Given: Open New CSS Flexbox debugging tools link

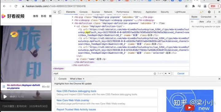Looking at the screenshot, I should coord(76,91).
